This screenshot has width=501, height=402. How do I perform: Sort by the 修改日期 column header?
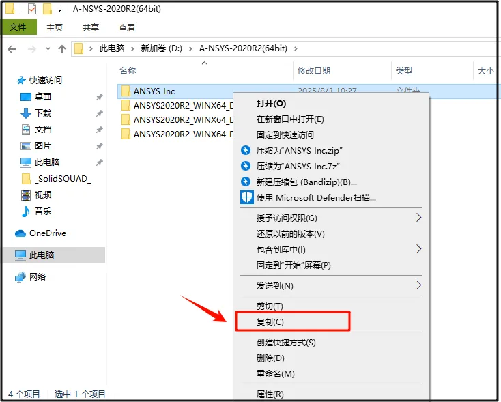[x=314, y=70]
